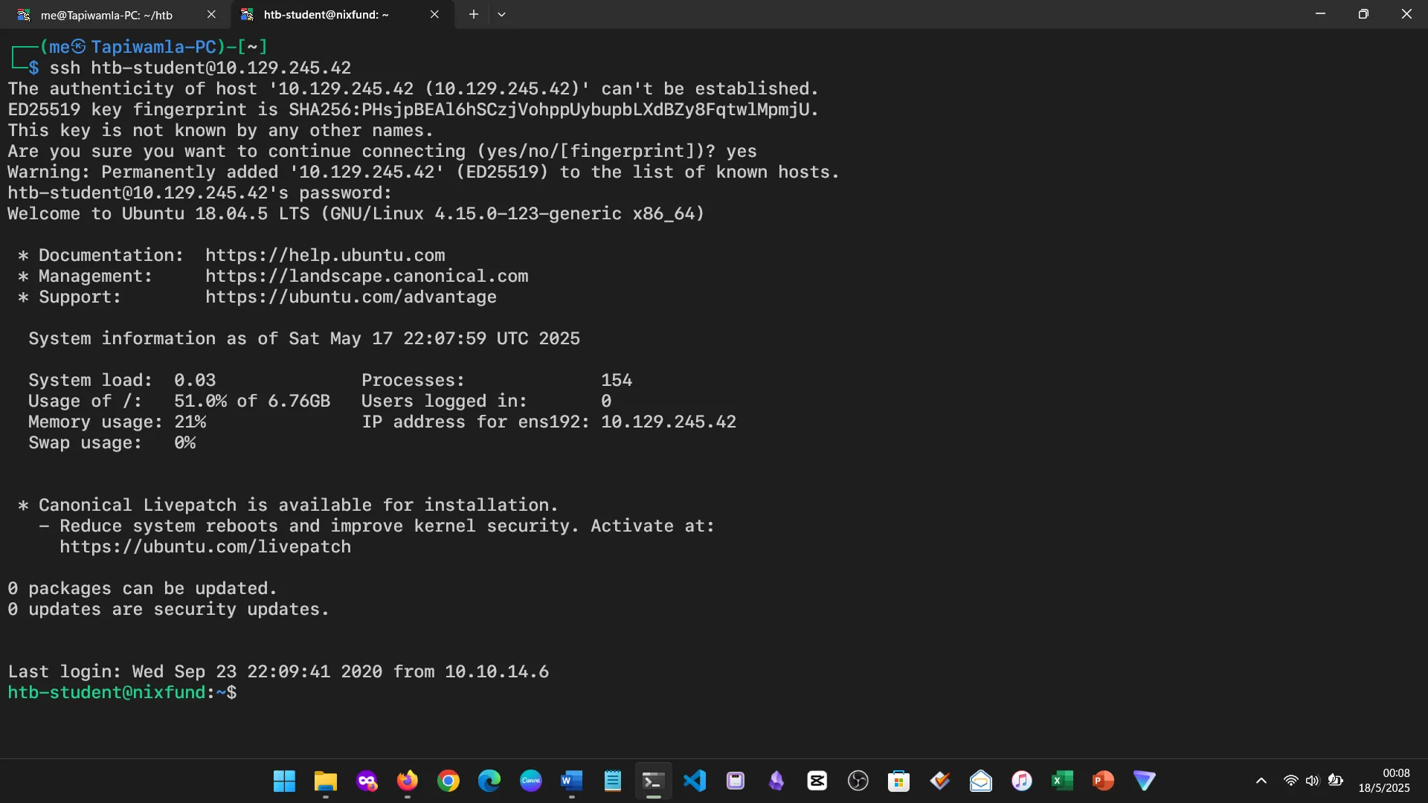The image size is (1428, 803).
Task: Open a new terminal tab
Action: coord(474,14)
